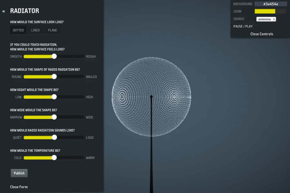Toggle PAUSE / PLAY animation
The image size is (290, 193).
243,26
